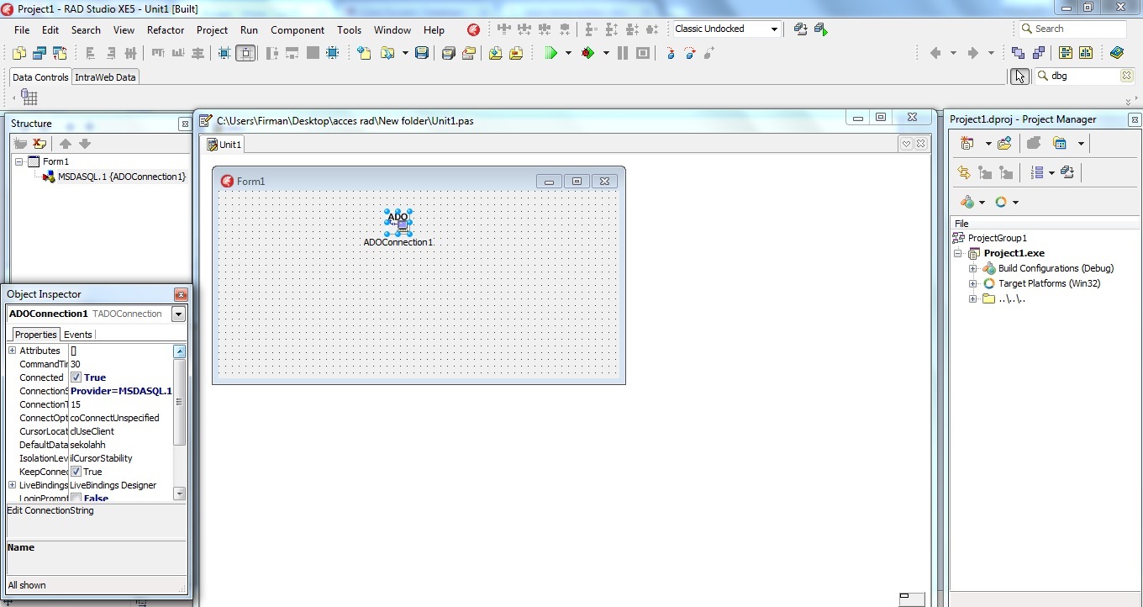
Task: Select the ADOConnection1 component on Form1
Action: 398,222
